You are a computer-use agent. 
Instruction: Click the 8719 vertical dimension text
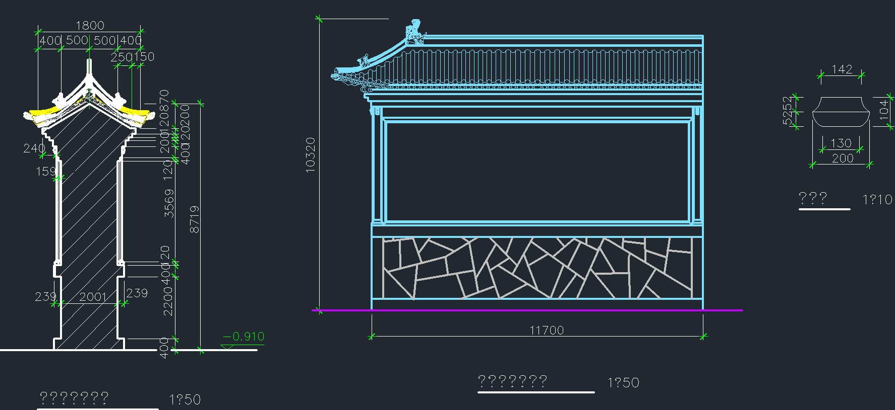click(x=194, y=219)
